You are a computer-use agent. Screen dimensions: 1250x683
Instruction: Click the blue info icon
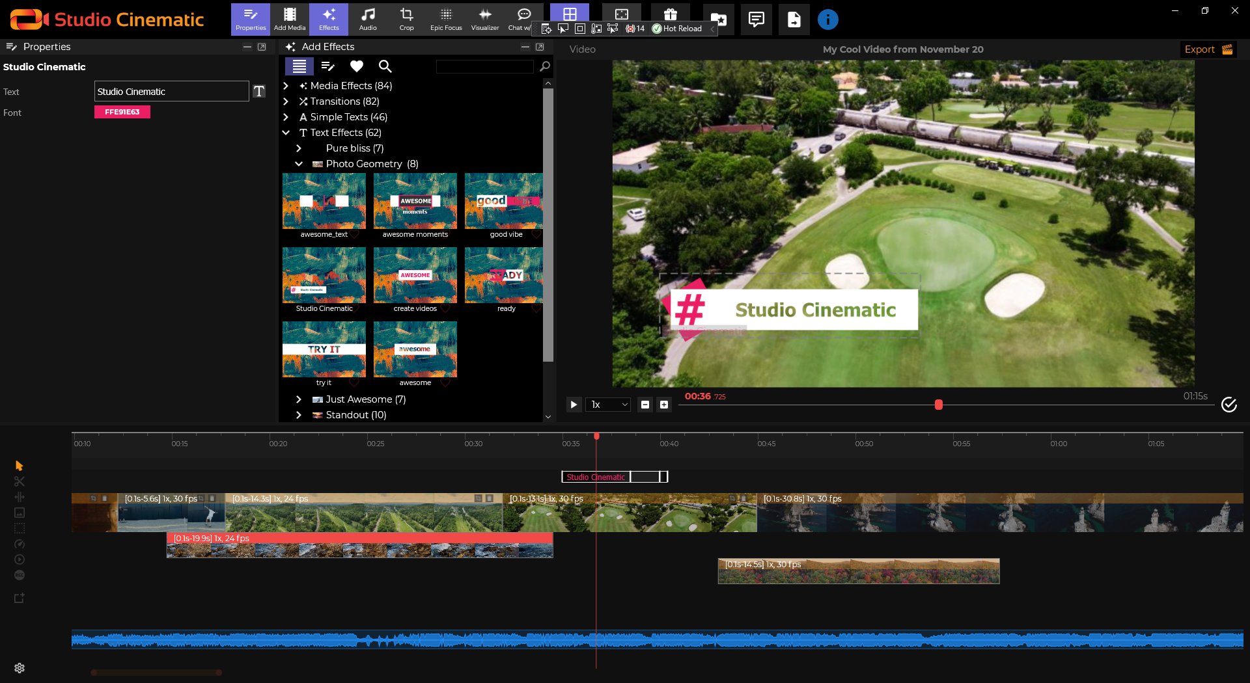827,20
